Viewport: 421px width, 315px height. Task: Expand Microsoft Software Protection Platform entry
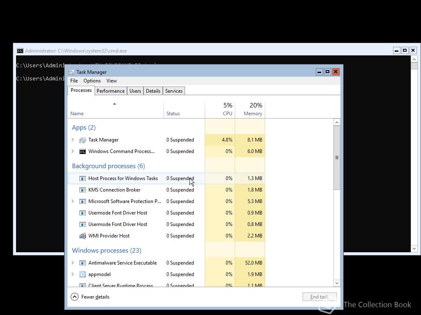73,201
